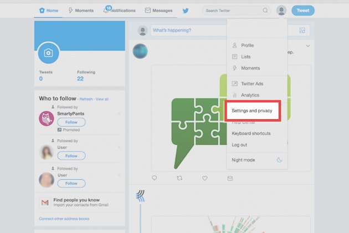Click the Gmail icon
The image size is (349, 233).
45,202
